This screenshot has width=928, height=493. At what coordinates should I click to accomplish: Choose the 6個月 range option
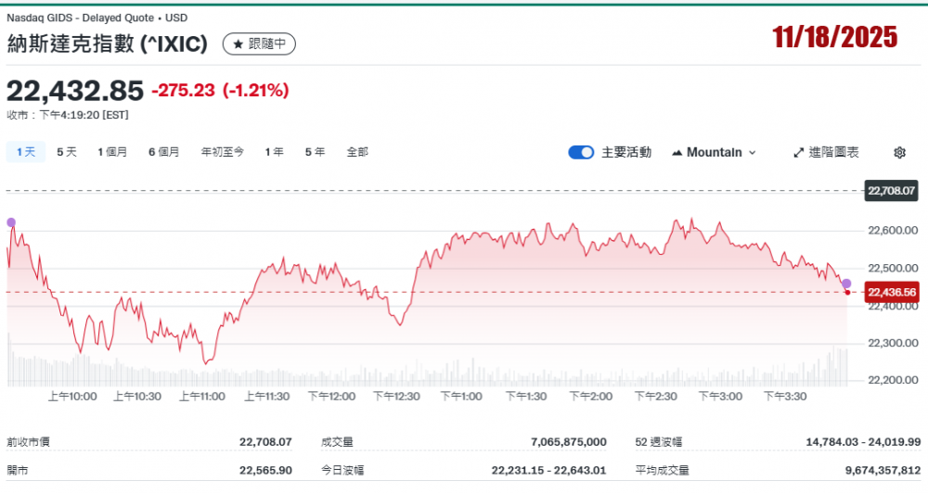coord(164,152)
